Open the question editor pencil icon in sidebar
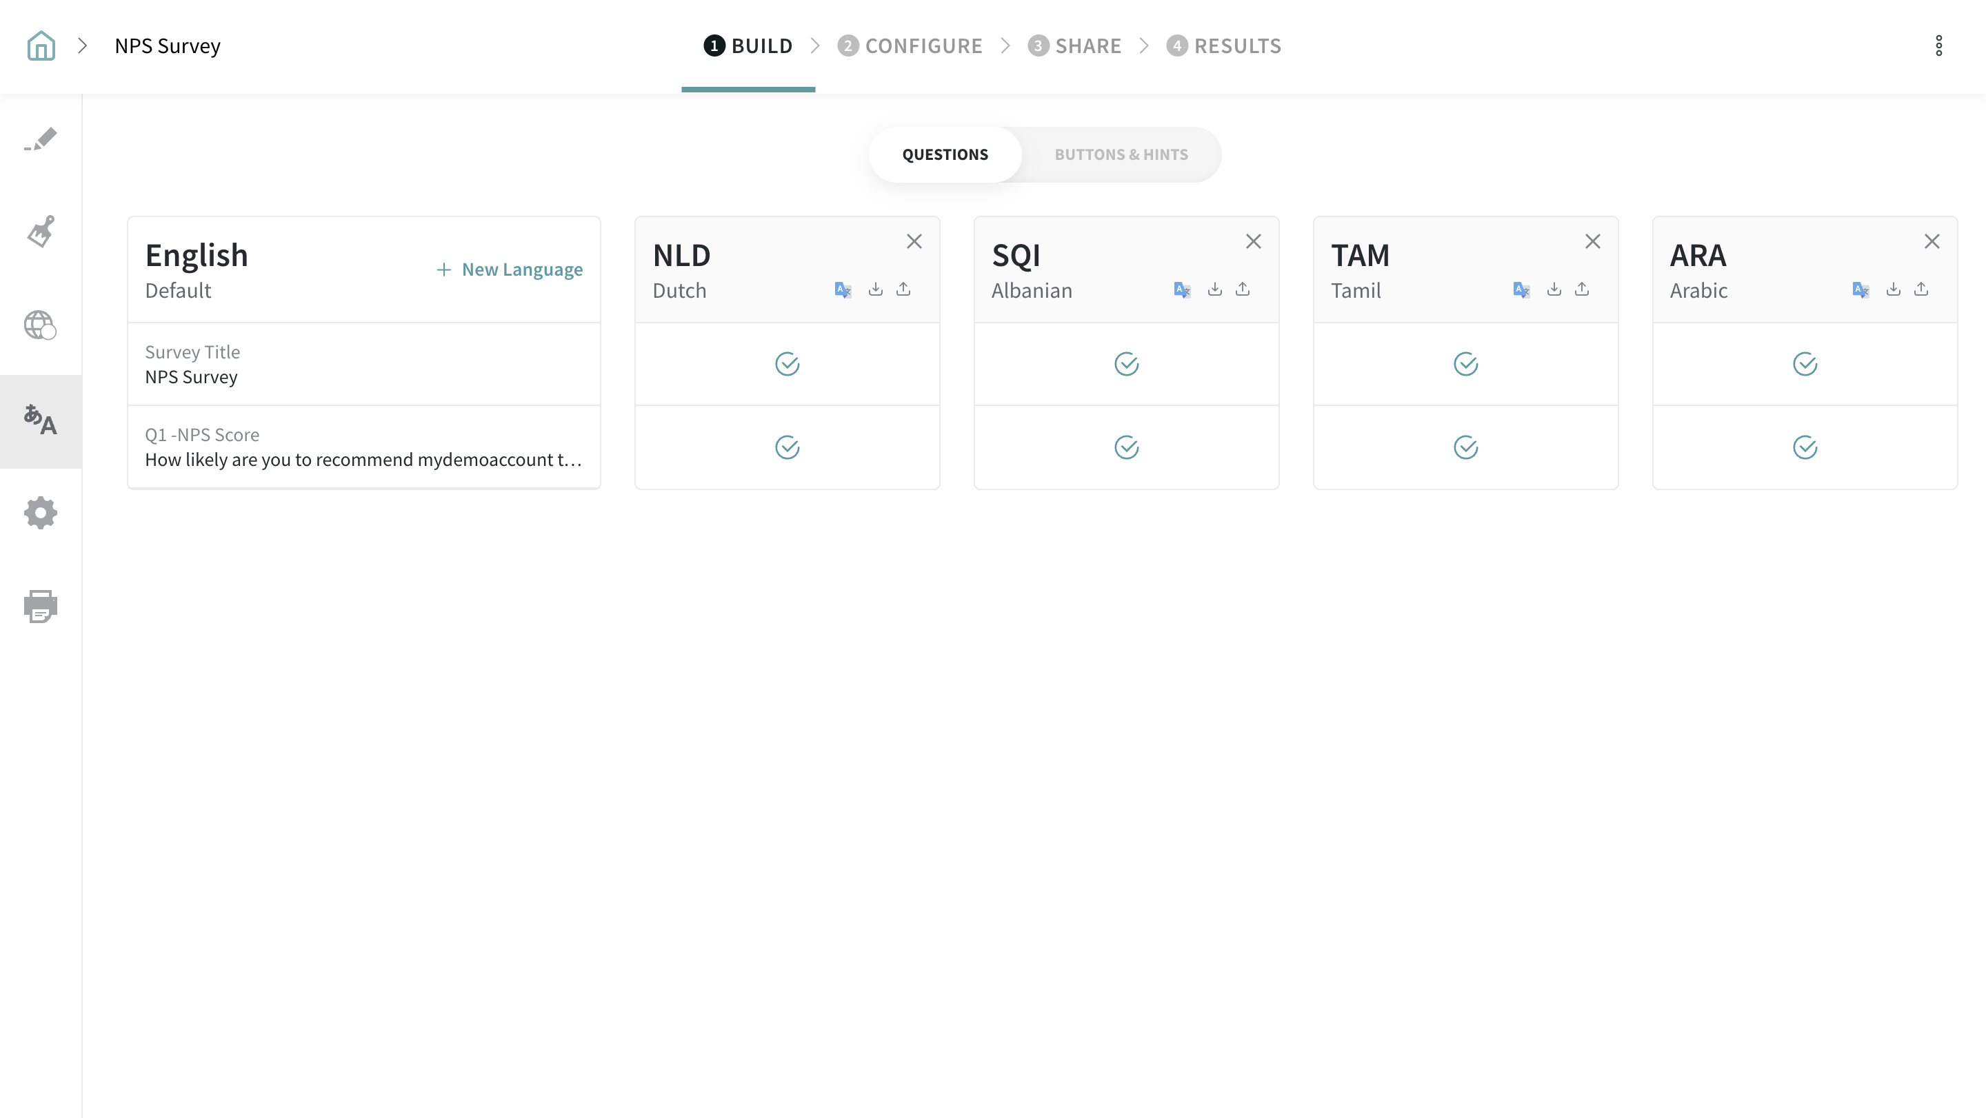Image resolution: width=1986 pixels, height=1118 pixels. click(41, 139)
